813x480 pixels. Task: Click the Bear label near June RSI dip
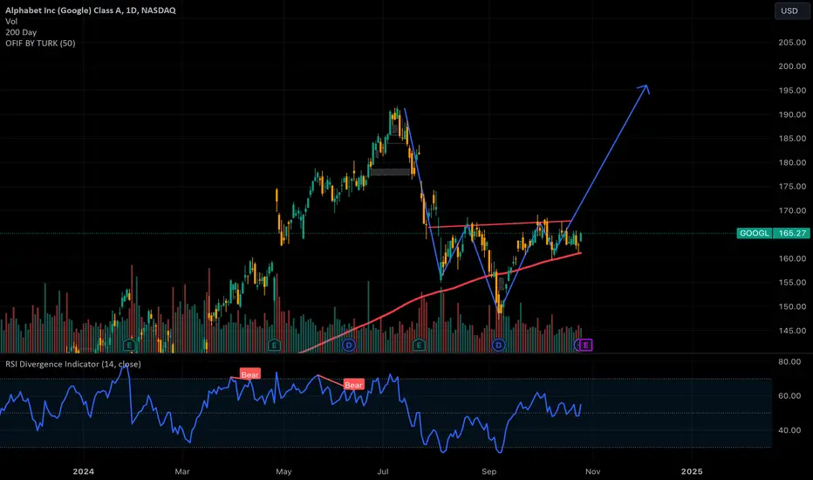coord(353,385)
